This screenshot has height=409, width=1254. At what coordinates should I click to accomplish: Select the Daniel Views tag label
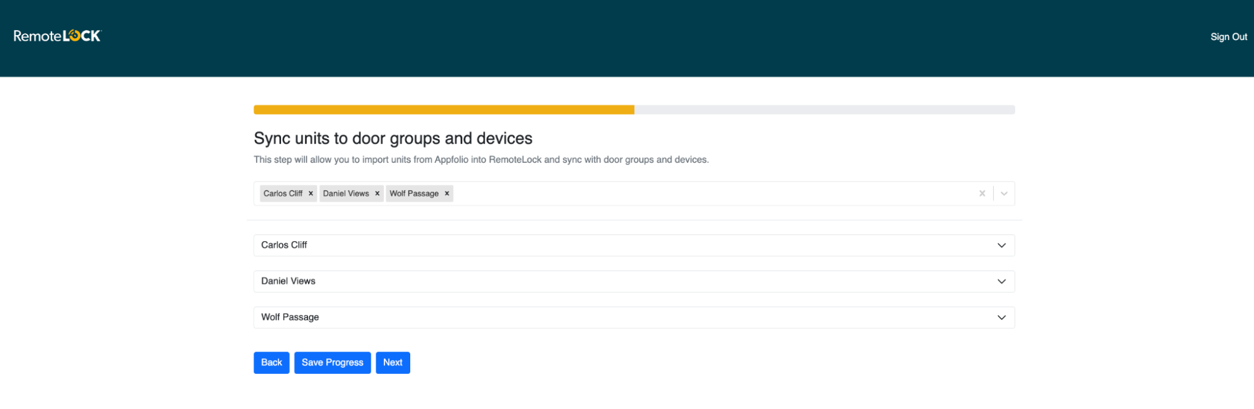[346, 194]
